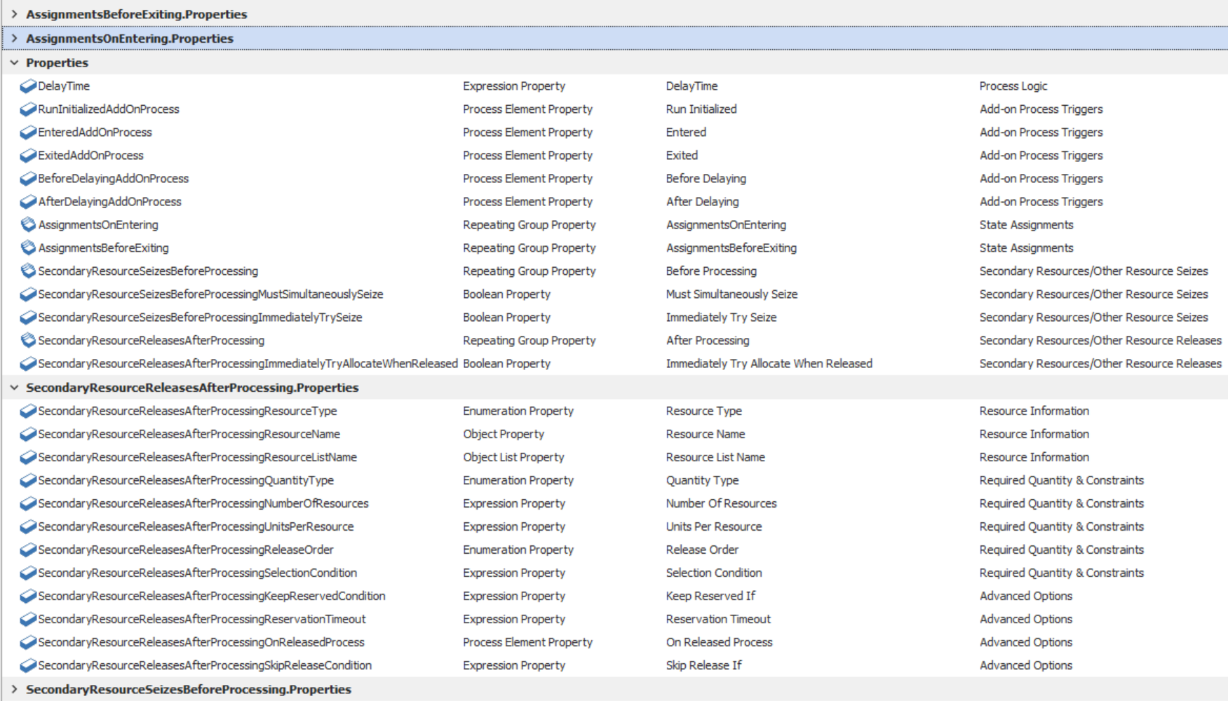Click the SecondaryResourceReleasesAfterProcessingQuantityType icon

click(x=28, y=481)
